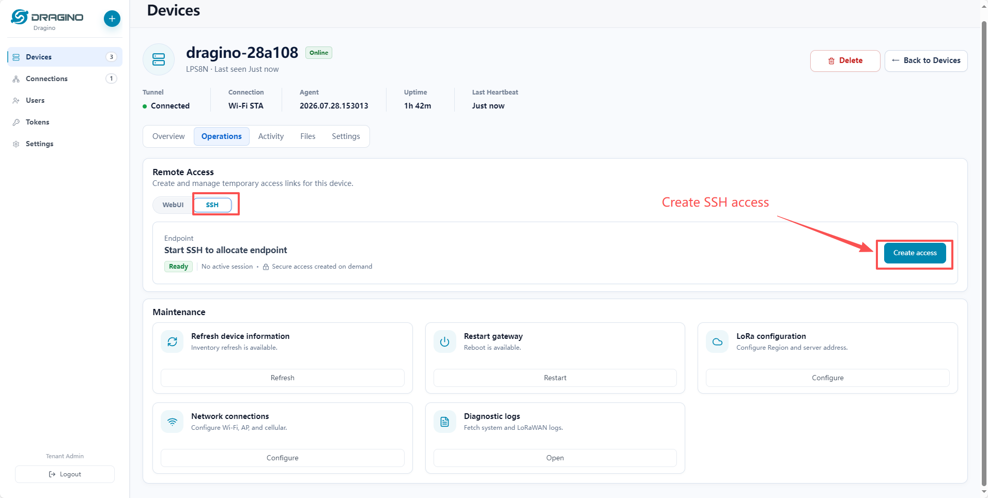Open the Files tab
Screen dimensions: 988x498
307,136
